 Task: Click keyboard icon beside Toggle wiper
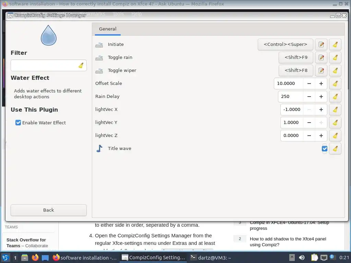coord(99,71)
